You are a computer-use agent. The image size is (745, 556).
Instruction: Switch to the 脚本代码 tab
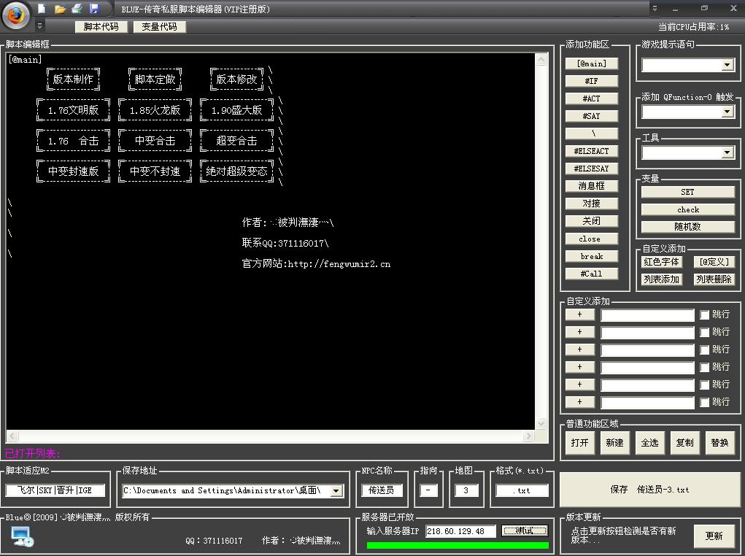click(101, 27)
